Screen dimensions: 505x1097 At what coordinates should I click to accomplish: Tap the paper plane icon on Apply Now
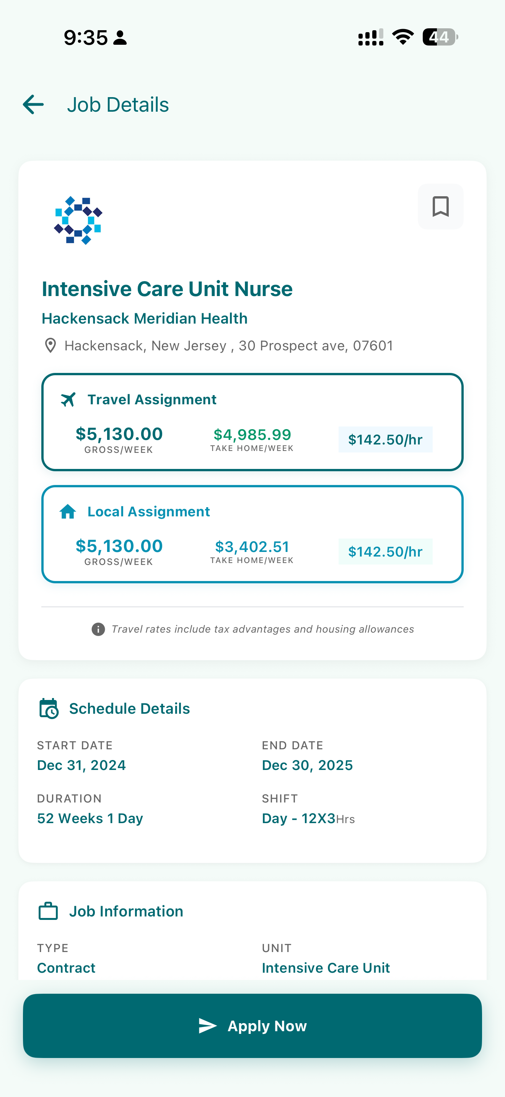tap(208, 1026)
